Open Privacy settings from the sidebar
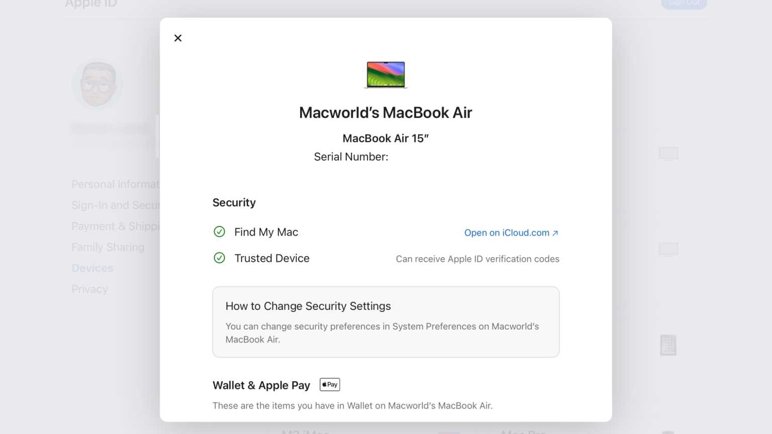This screenshot has width=772, height=434. point(89,289)
